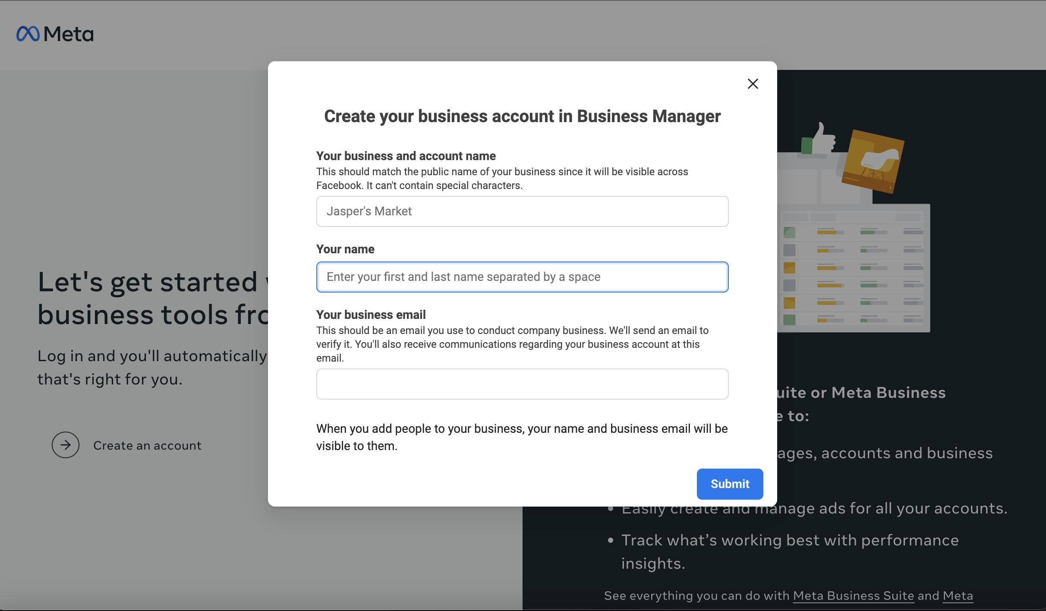Viewport: 1046px width, 611px height.
Task: Click the Create your business account heading
Action: click(522, 116)
